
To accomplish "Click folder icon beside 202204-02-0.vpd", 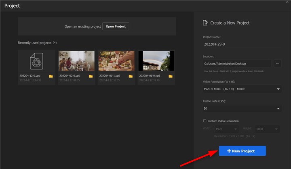I will (x=91, y=76).
